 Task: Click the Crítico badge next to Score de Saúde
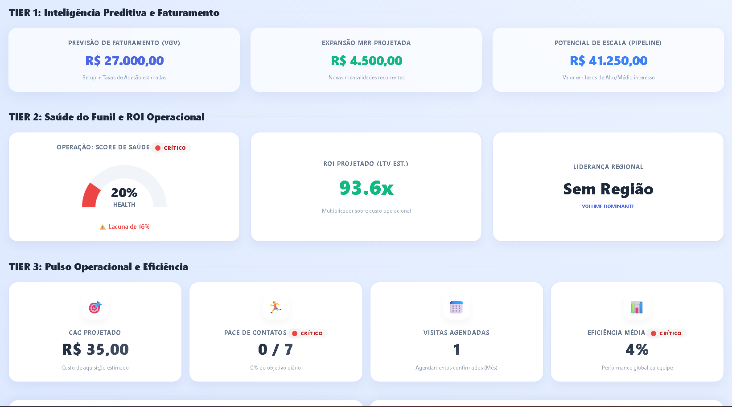[171, 148]
